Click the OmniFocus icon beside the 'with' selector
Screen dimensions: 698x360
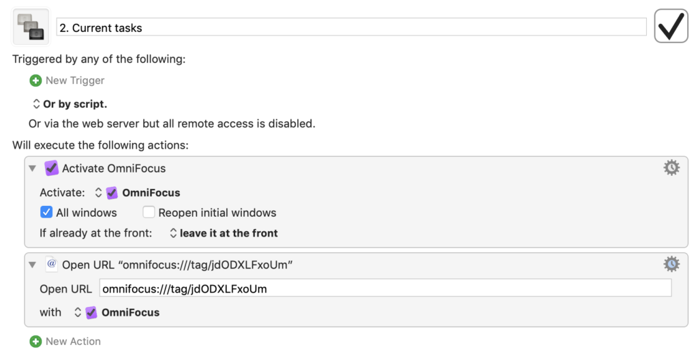tap(91, 312)
